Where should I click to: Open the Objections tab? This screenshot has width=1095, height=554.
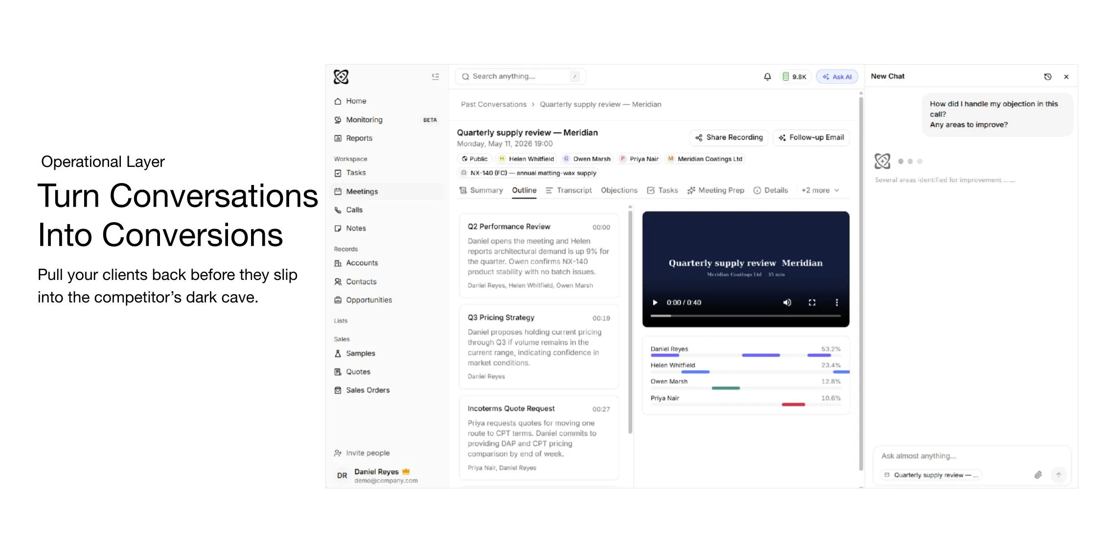click(619, 190)
